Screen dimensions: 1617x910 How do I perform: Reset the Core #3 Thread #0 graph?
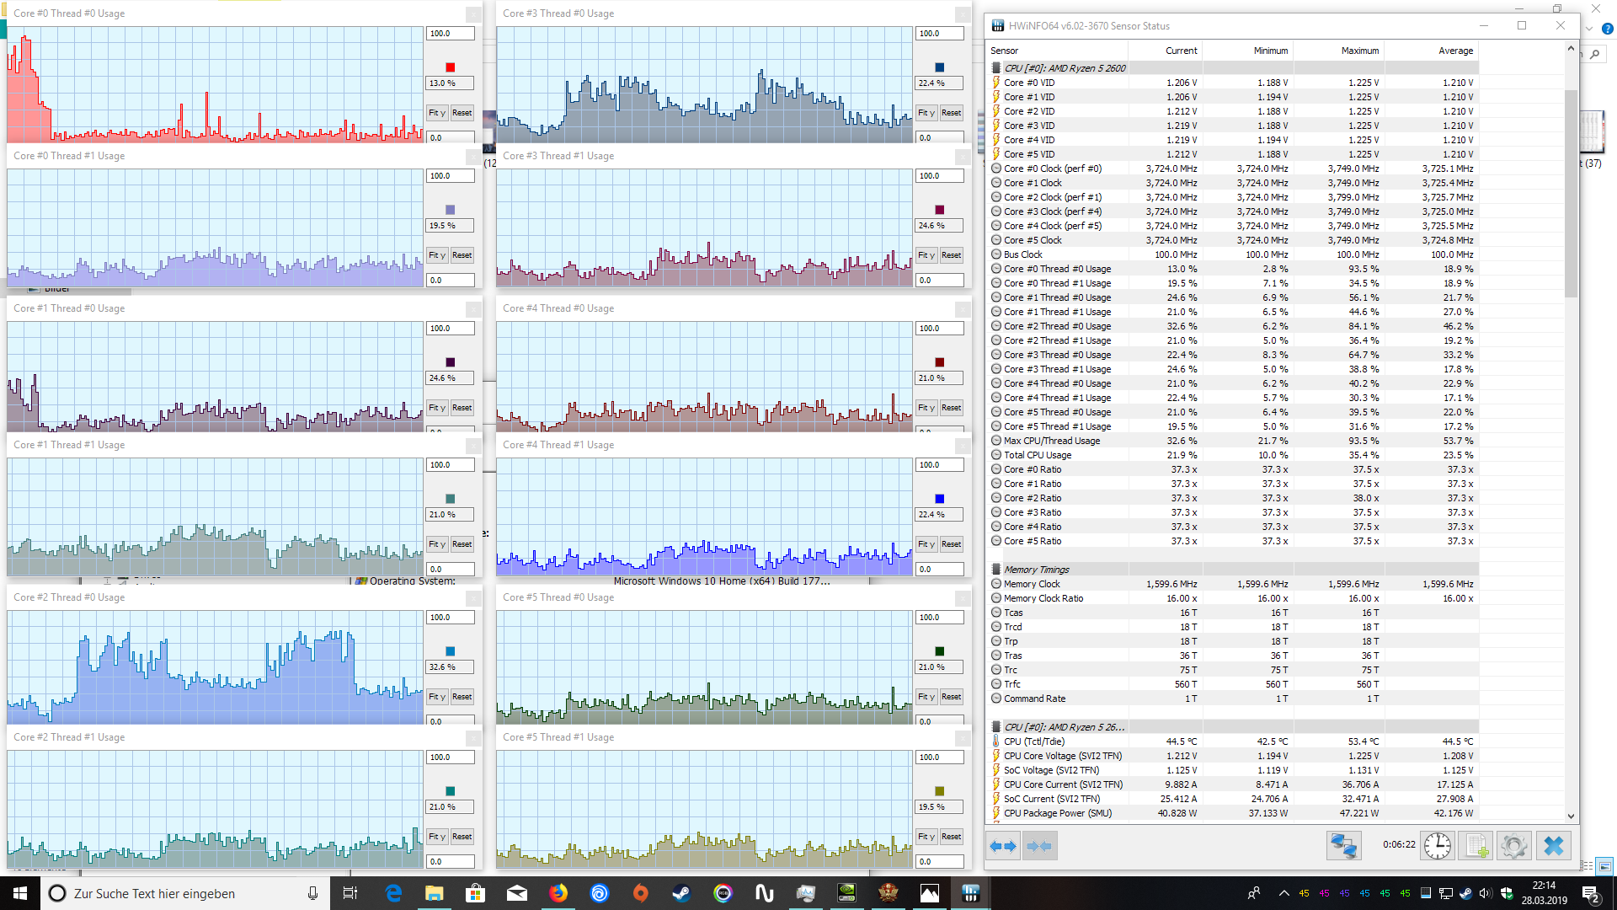951,113
